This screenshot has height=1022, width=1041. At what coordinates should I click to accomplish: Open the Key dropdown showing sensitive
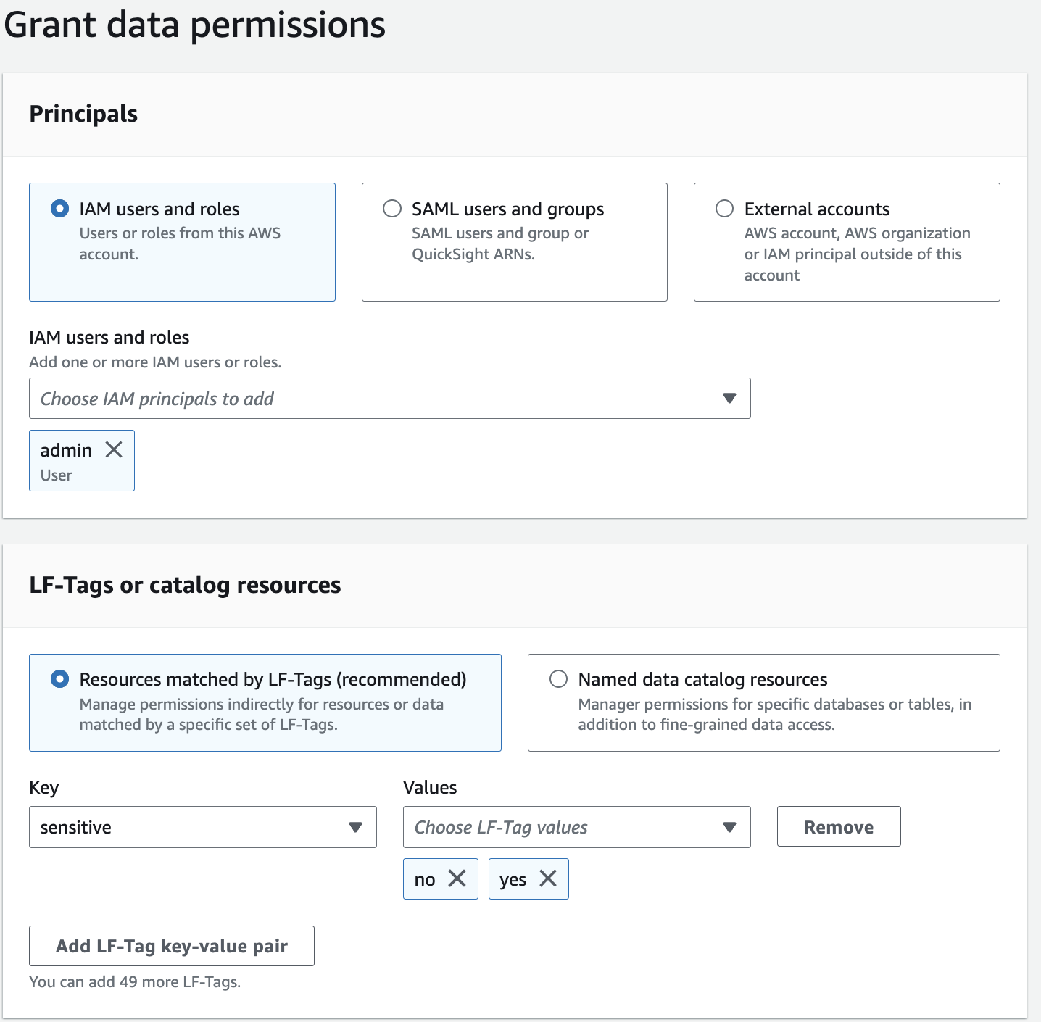(x=188, y=827)
